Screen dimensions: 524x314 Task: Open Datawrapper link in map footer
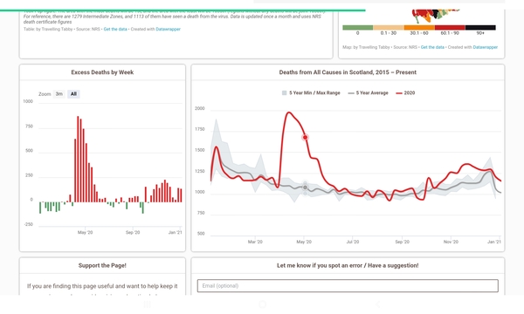click(486, 47)
